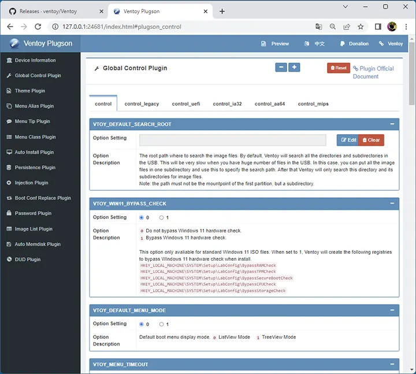
Task: Click the Donation PayPal icon
Action: [342, 44]
